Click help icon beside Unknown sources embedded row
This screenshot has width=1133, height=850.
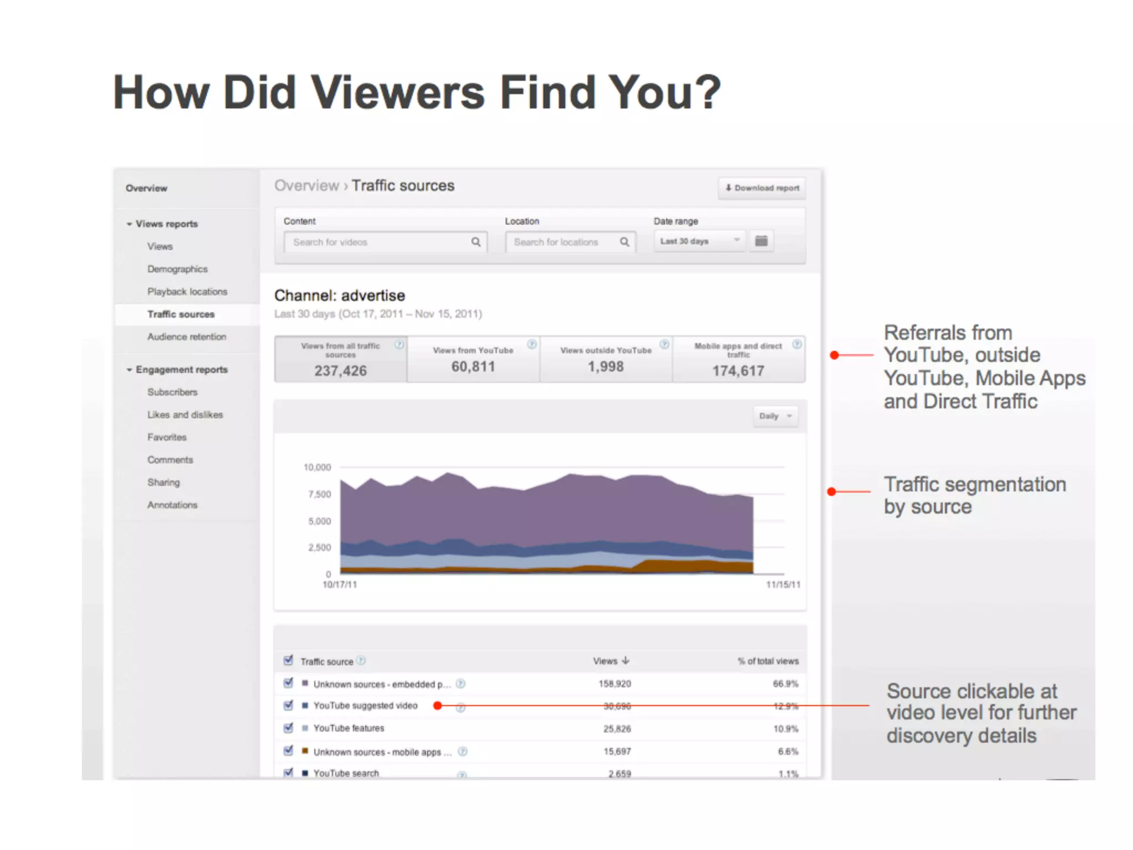click(x=460, y=683)
